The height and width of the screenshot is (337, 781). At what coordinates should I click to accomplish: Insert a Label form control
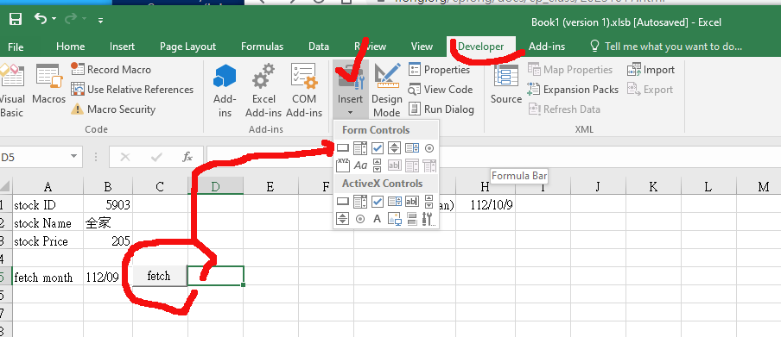(360, 165)
